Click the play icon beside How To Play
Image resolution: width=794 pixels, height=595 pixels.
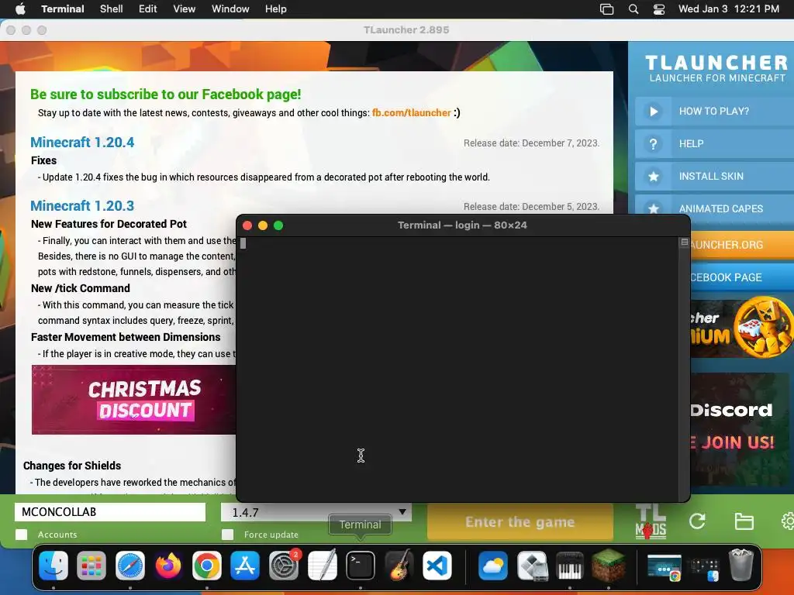point(654,112)
